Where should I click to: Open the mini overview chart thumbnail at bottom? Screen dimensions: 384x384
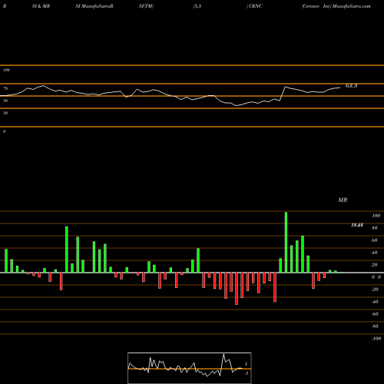click(x=190, y=368)
